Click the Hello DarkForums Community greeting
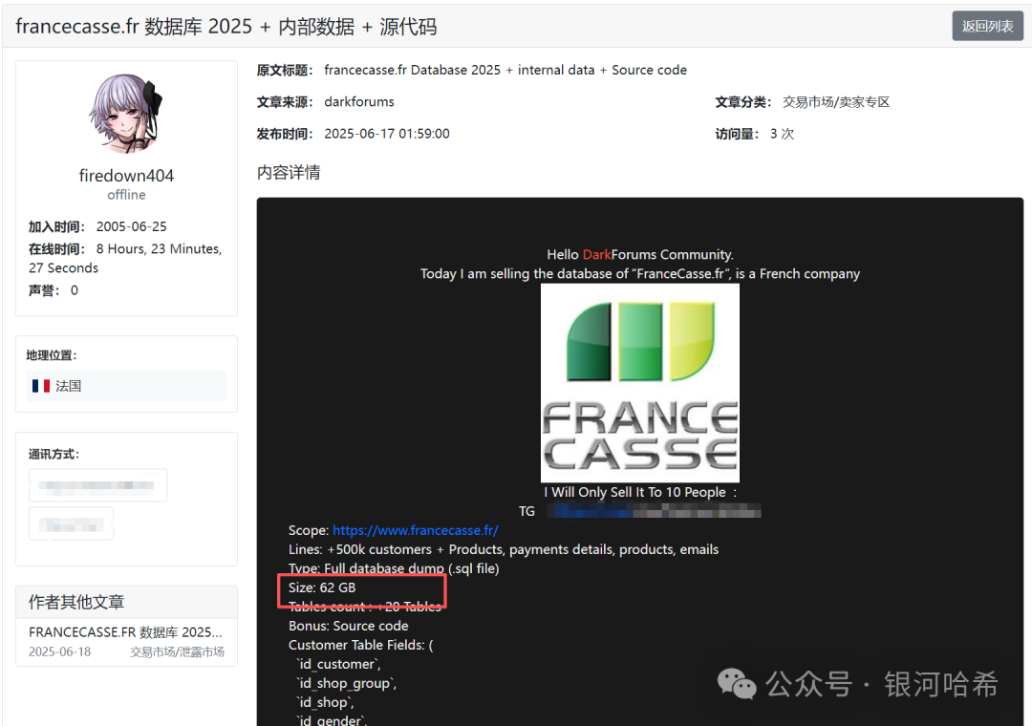The height and width of the screenshot is (726, 1032). 639,255
